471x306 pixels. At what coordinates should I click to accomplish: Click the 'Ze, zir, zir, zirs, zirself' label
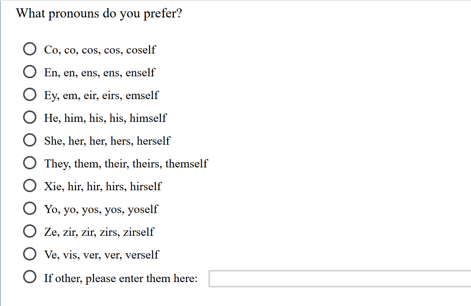point(99,232)
